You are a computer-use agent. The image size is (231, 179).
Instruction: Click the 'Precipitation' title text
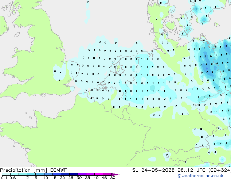point(15,170)
